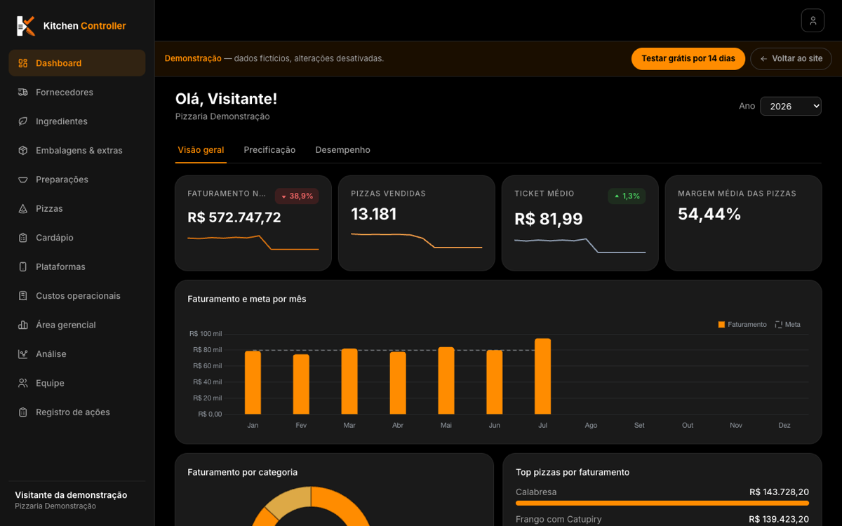Go to Ingredientes in the sidebar
The height and width of the screenshot is (526, 842).
[77, 121]
